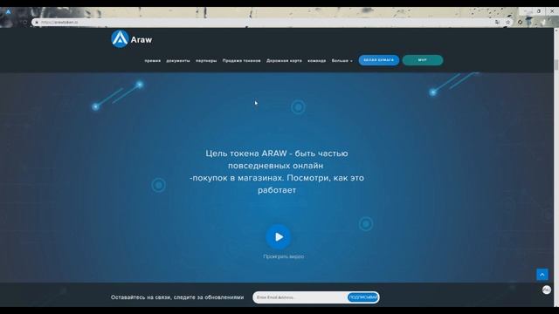Minimize the browser window
This screenshot has width=559, height=314.
click(x=526, y=11)
